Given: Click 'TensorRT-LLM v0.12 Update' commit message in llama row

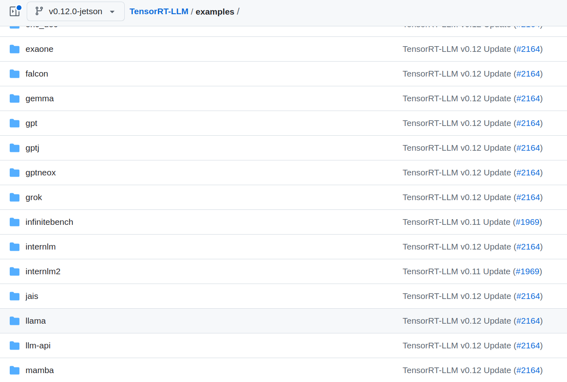Looking at the screenshot, I should pos(457,321).
